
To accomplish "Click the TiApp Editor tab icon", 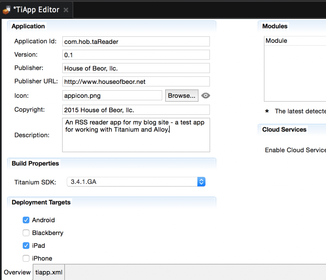I will point(6,10).
